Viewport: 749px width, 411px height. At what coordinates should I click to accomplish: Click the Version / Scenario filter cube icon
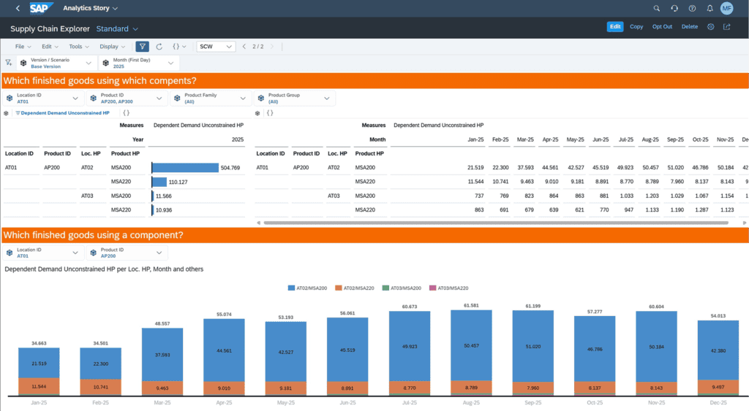click(23, 63)
